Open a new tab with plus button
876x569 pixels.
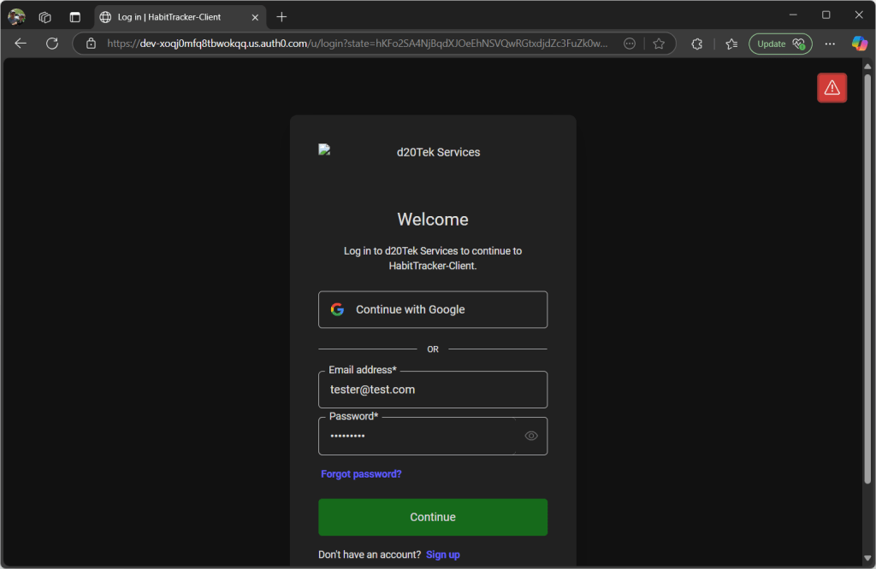[281, 17]
